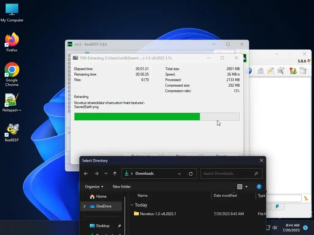
Task: Open the network icon in system tray
Action: [x=268, y=227]
